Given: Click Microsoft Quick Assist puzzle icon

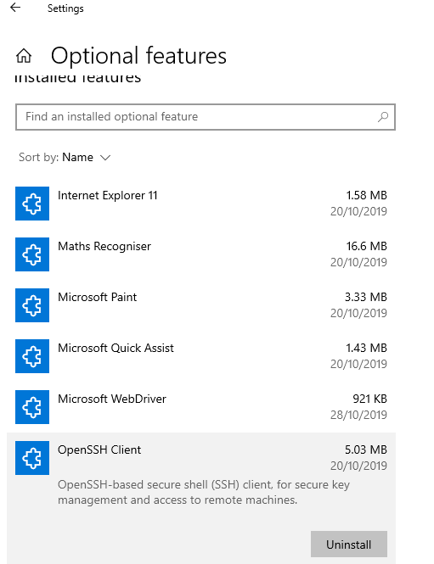Looking at the screenshot, I should pyautogui.click(x=32, y=356).
